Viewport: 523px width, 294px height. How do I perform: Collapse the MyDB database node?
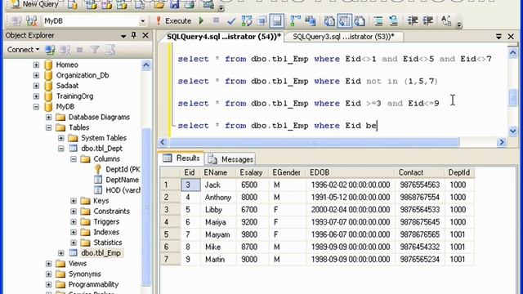(36, 107)
